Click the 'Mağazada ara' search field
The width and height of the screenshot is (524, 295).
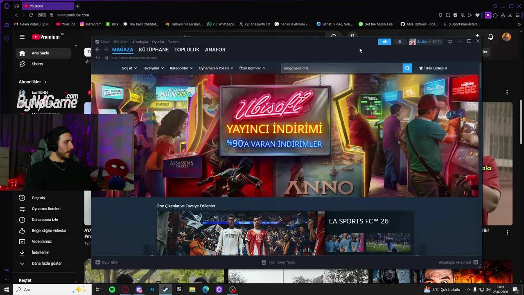(342, 68)
